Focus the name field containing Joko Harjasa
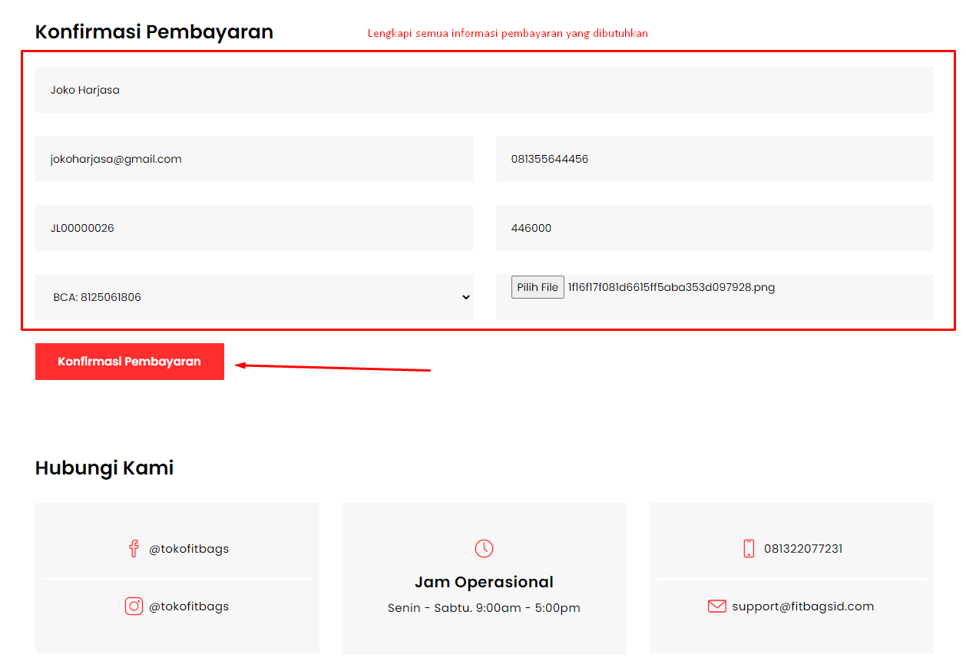Viewport: 966px width, 671px height. tap(484, 90)
